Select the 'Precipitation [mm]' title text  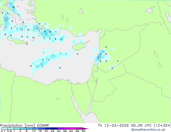(x=18, y=126)
